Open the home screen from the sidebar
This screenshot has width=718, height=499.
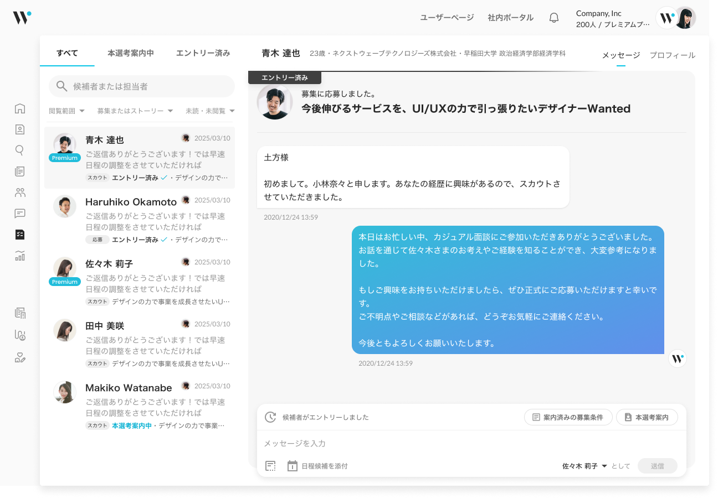20,109
